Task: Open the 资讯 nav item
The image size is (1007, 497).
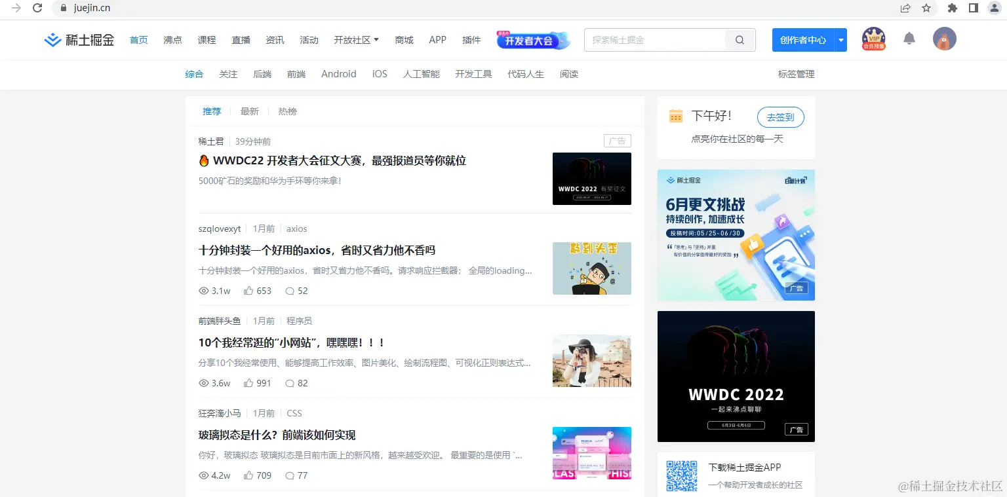Action: pos(275,40)
